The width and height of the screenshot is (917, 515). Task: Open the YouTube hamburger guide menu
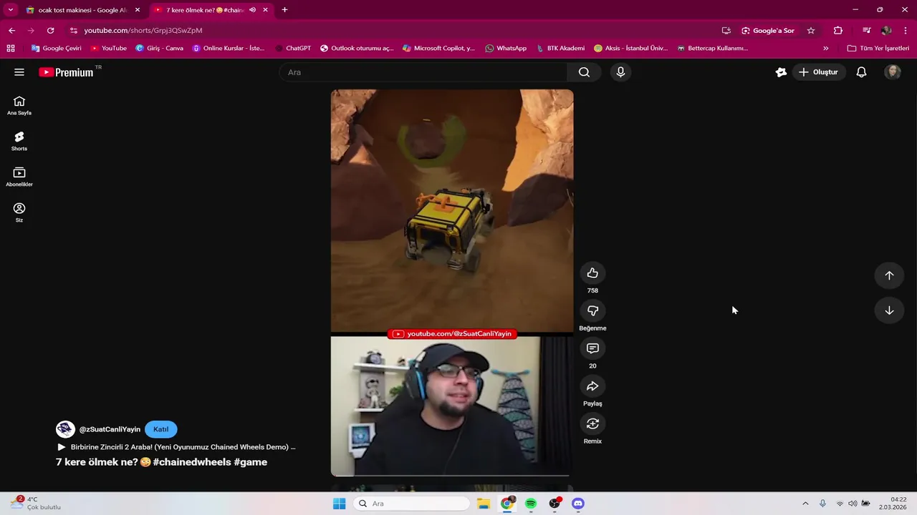(x=19, y=72)
